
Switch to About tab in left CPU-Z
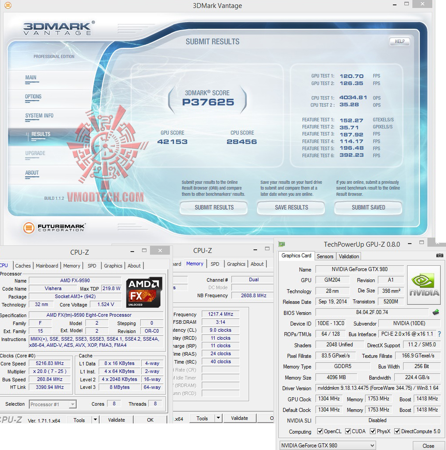(x=134, y=266)
